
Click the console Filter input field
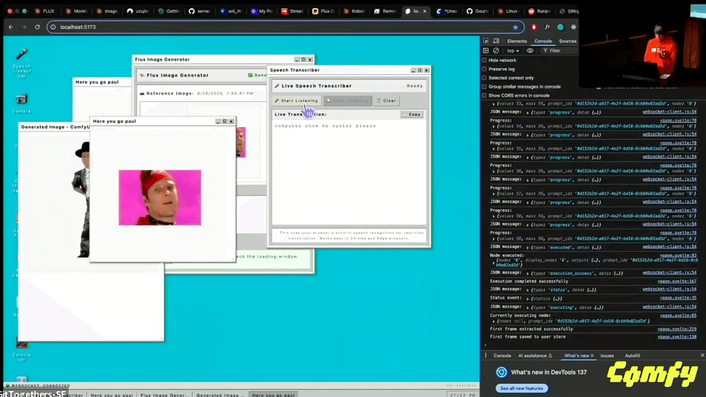(x=561, y=51)
